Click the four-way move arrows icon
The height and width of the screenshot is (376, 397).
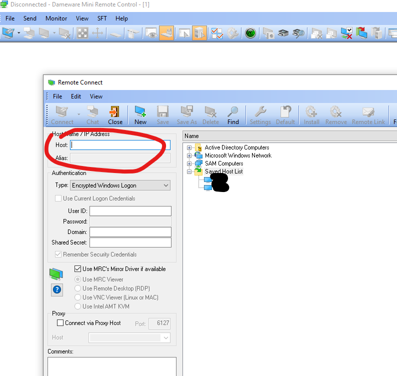point(97,33)
